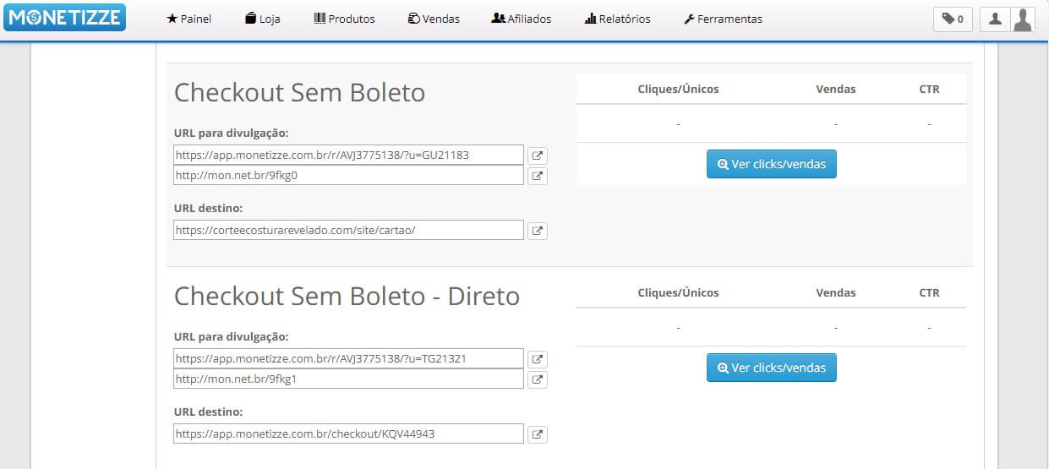Open external link icon next to mon.net.br/9fkg1
This screenshot has height=469, width=1049.
[538, 379]
